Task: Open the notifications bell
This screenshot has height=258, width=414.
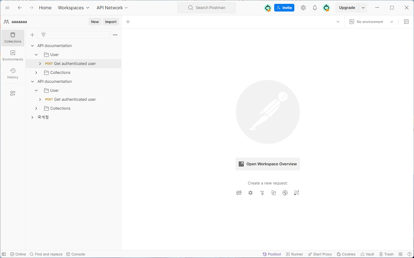Action: [x=315, y=8]
